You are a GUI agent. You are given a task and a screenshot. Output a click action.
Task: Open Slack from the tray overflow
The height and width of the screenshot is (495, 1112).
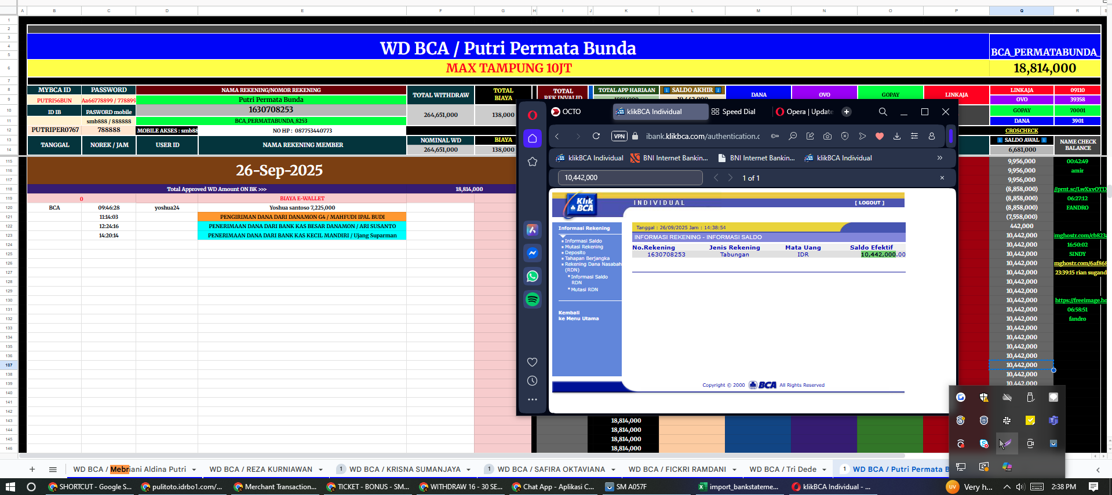[x=1007, y=420]
